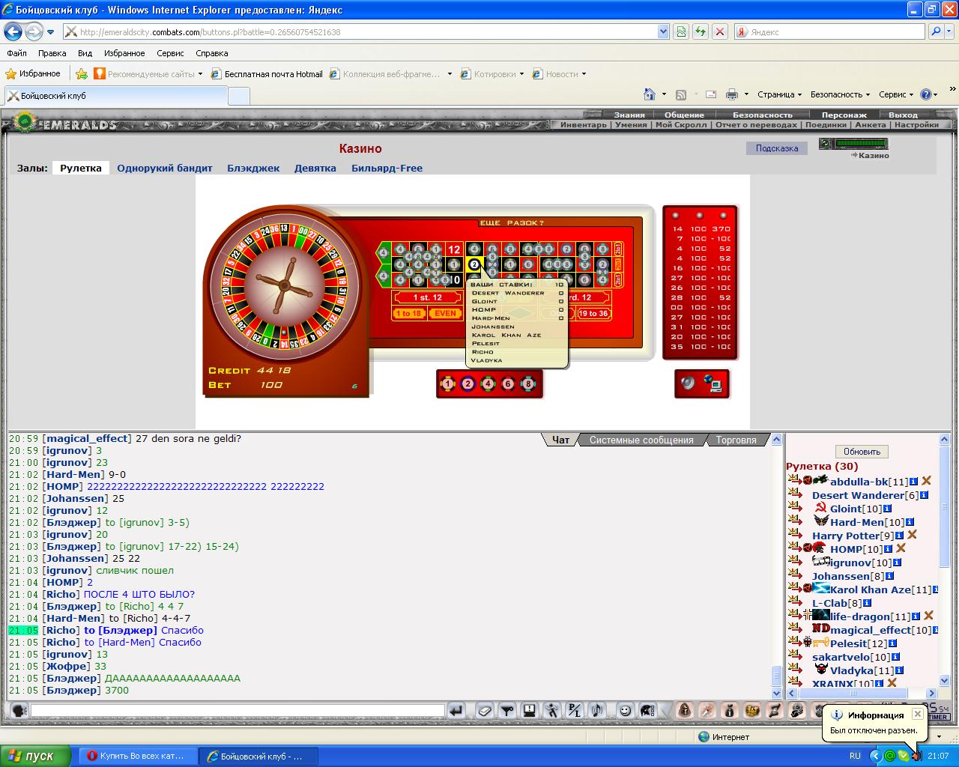Select the 6 value betting chip
This screenshot has height=767, width=959.
pyautogui.click(x=508, y=384)
